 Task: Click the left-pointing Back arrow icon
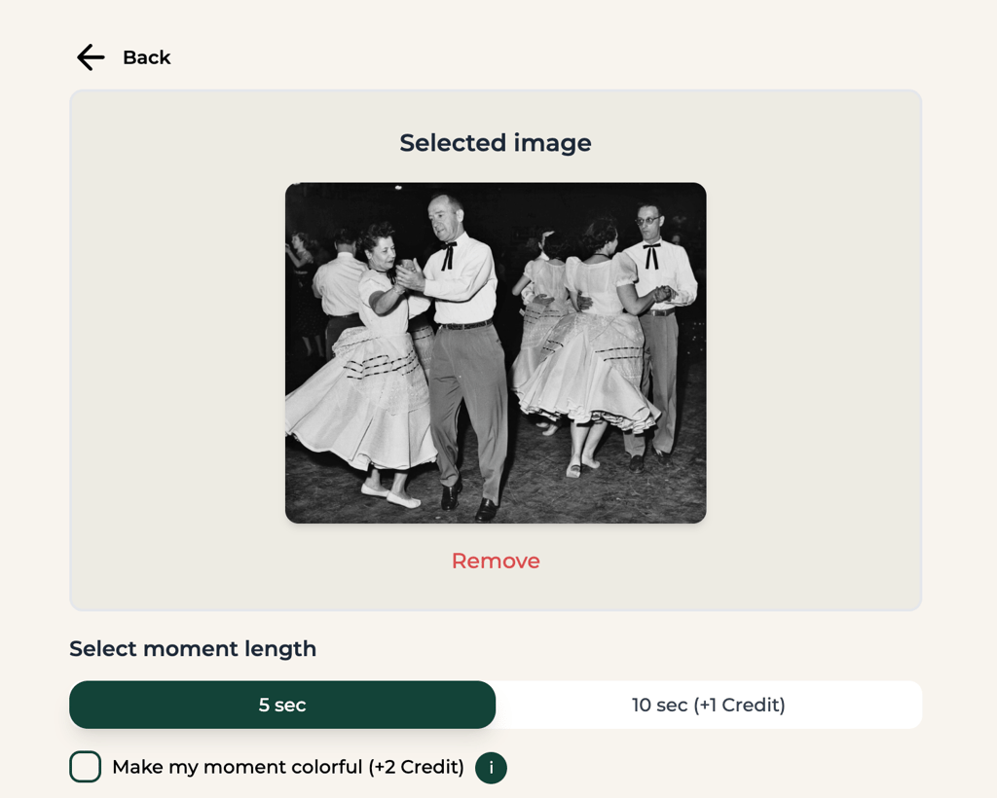point(91,57)
